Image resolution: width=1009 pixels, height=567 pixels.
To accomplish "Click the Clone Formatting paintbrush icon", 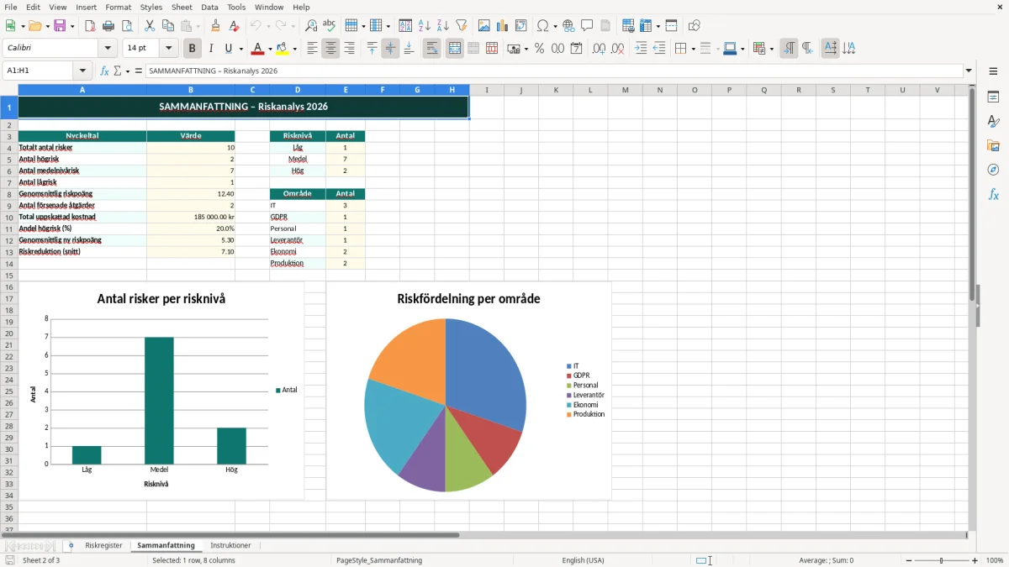I will 216,26.
